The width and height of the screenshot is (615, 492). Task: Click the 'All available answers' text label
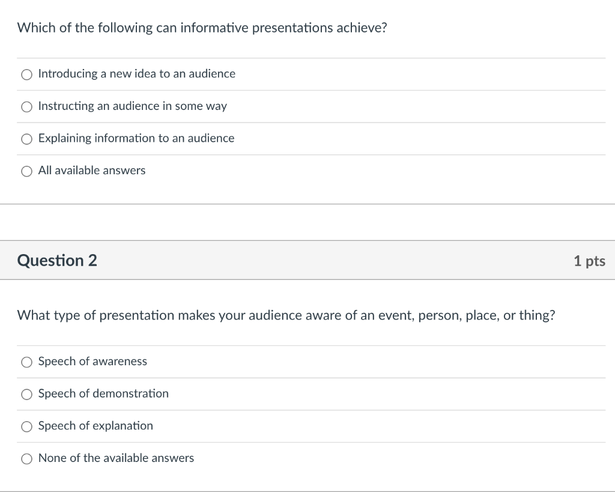click(91, 171)
